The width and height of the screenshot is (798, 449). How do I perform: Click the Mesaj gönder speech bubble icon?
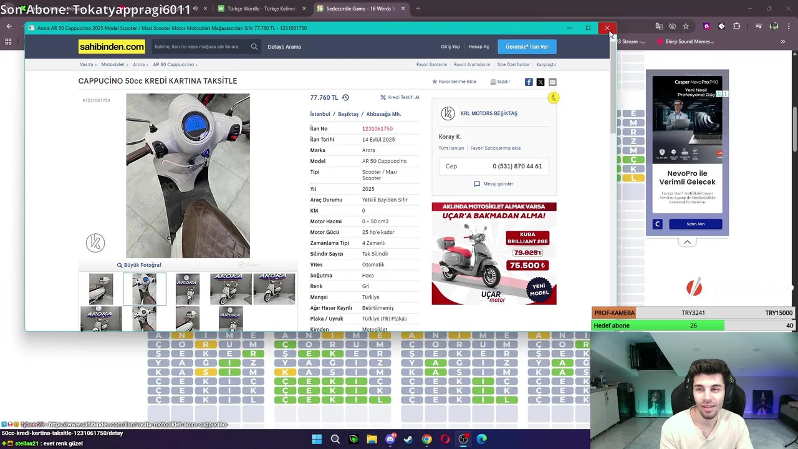point(477,184)
